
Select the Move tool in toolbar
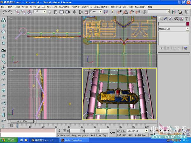click(75, 12)
